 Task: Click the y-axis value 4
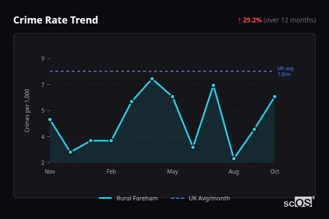click(x=43, y=137)
